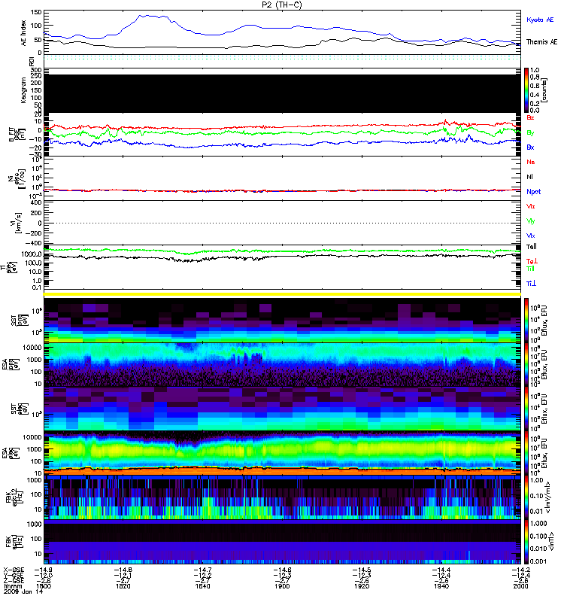This screenshot has width=564, height=602.
Task: Click the X-GSE value -14.2
Action: point(520,570)
